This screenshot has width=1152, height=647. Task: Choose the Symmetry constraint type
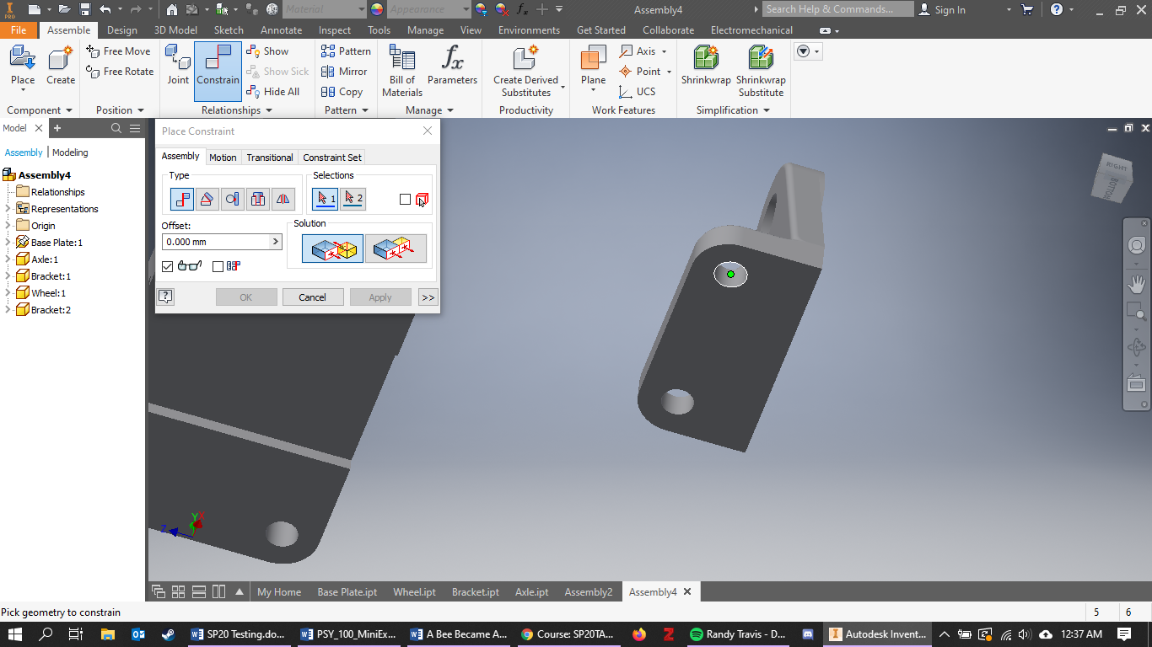pyautogui.click(x=283, y=199)
